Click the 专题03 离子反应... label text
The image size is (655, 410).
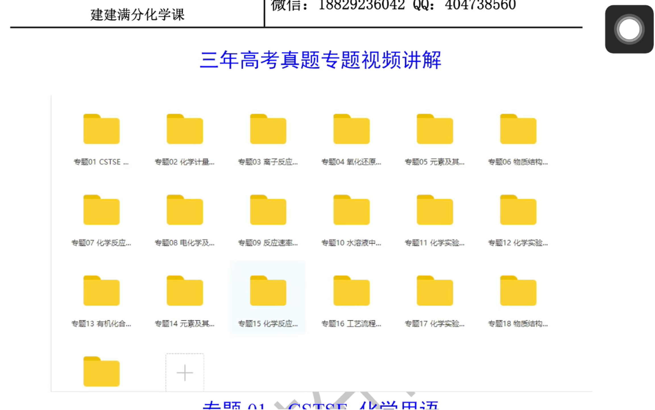268,162
